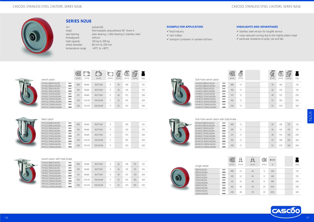Click part number FIP32SC125N2U6L0N

coord(51,133)
